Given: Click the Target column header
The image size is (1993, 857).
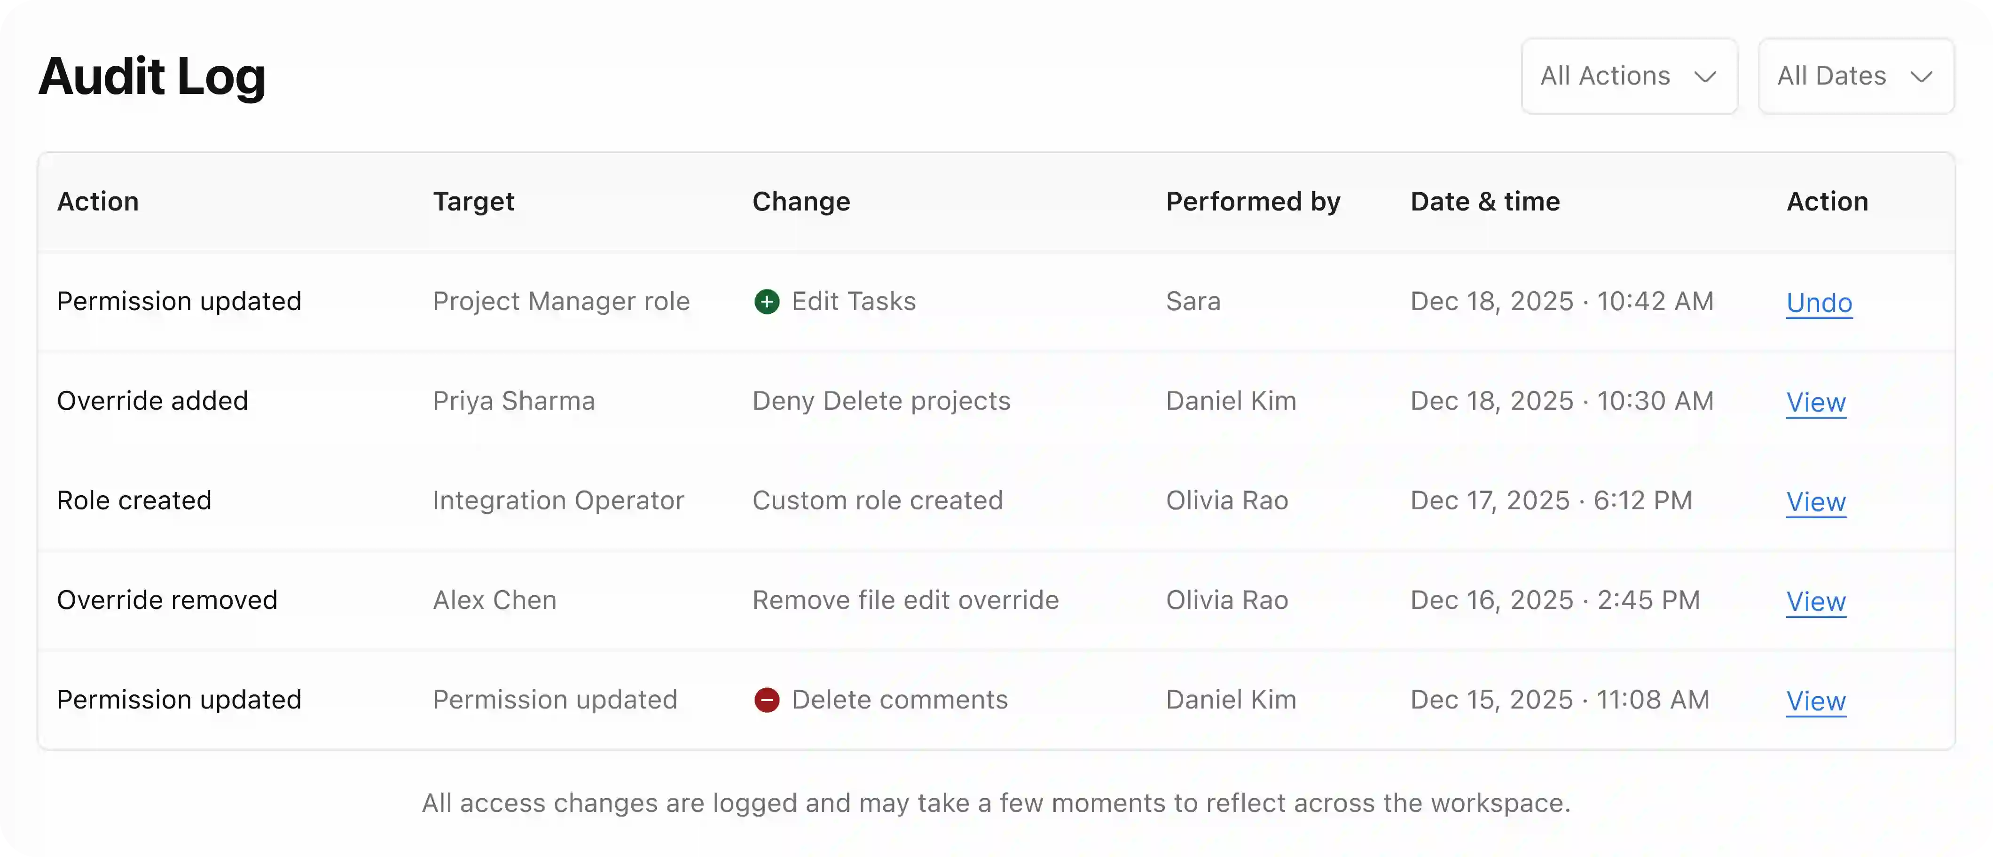Looking at the screenshot, I should pyautogui.click(x=473, y=202).
